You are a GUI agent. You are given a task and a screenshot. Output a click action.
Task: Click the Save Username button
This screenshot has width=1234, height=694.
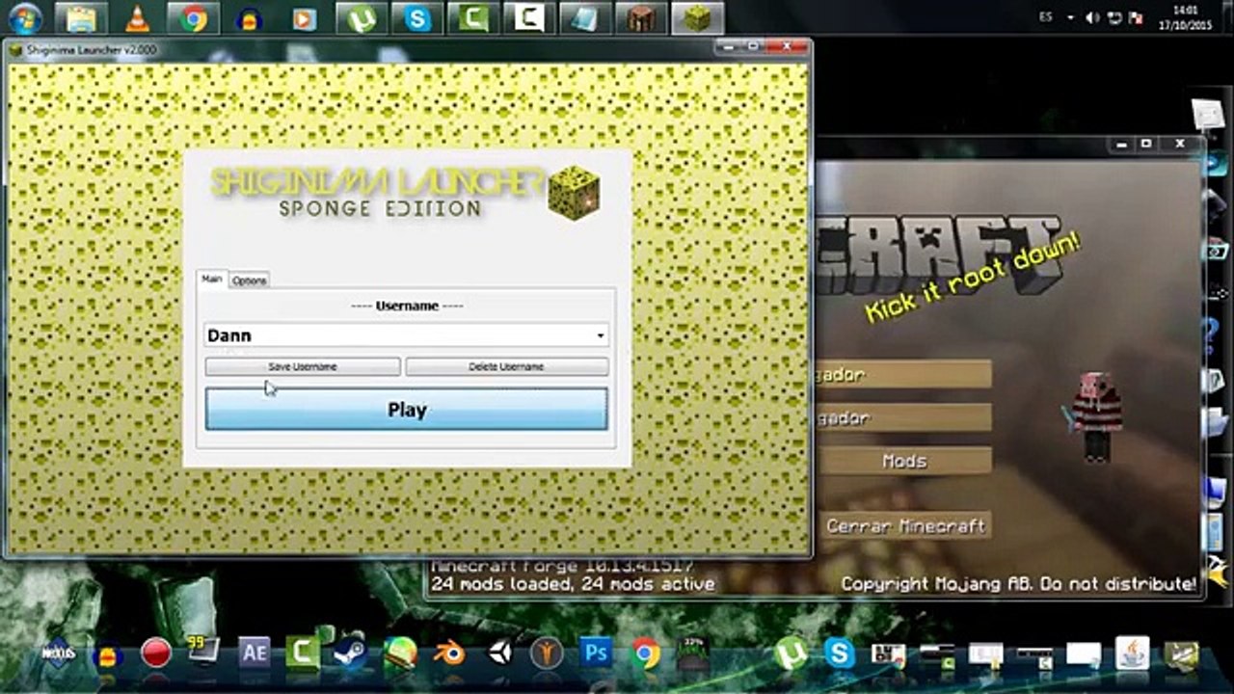pos(303,366)
